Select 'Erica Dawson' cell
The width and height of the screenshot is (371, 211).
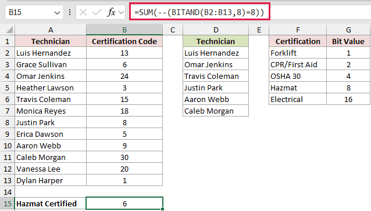point(51,134)
